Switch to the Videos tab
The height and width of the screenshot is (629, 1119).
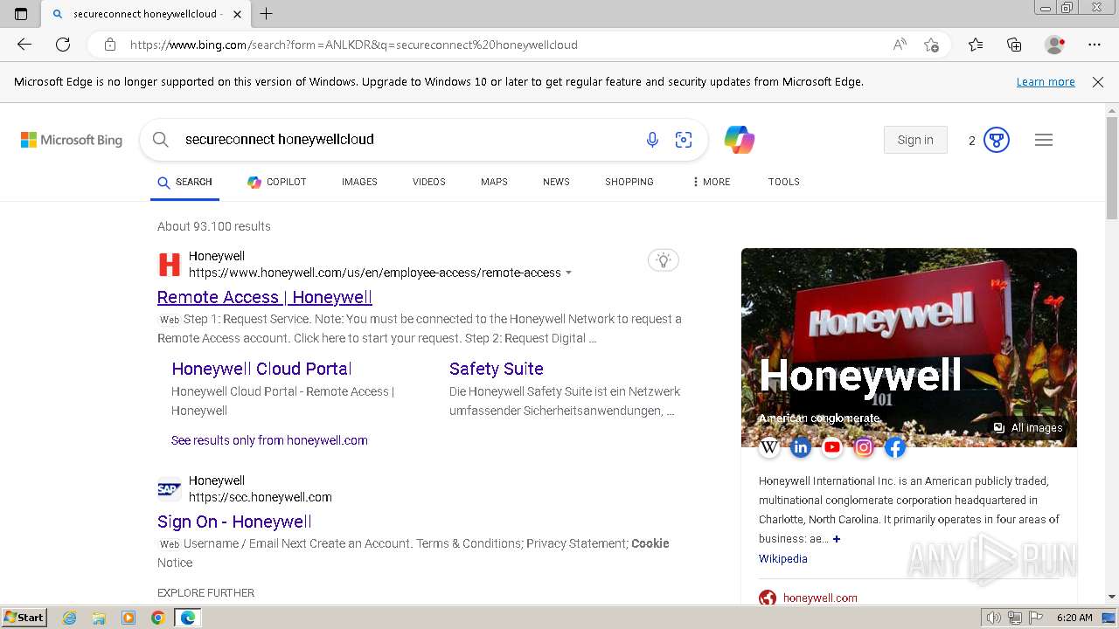(x=429, y=182)
